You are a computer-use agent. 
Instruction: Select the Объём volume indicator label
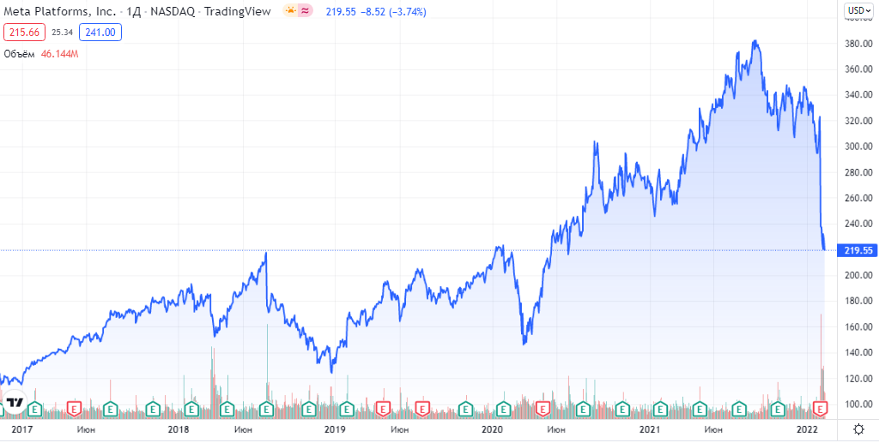(x=20, y=54)
